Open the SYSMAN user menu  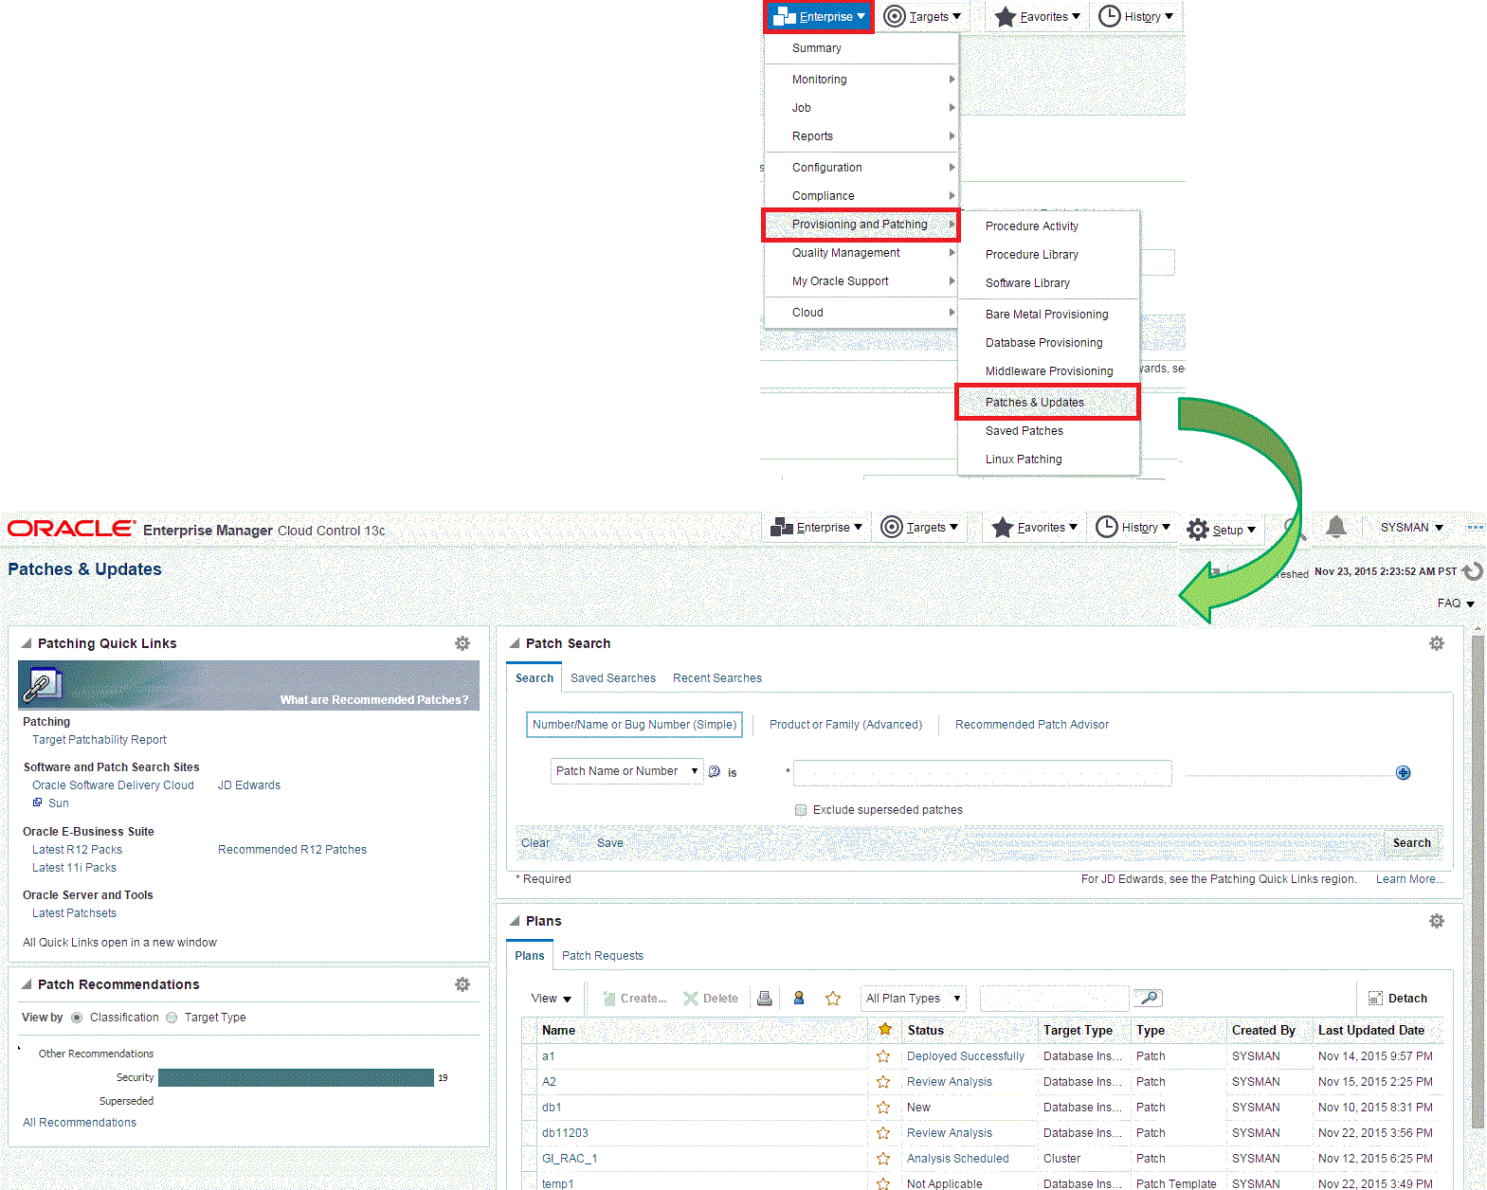pos(1412,528)
